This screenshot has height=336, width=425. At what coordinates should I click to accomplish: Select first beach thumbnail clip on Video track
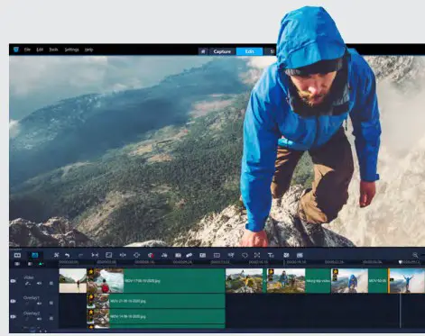click(73, 280)
